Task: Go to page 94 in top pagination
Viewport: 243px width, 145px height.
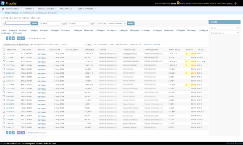Action: 19,38
